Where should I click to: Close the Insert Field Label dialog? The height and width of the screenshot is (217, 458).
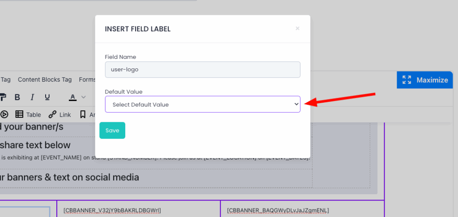pyautogui.click(x=297, y=29)
